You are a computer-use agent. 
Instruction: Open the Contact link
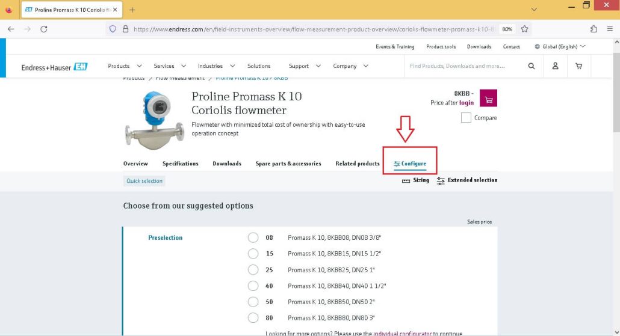point(511,47)
